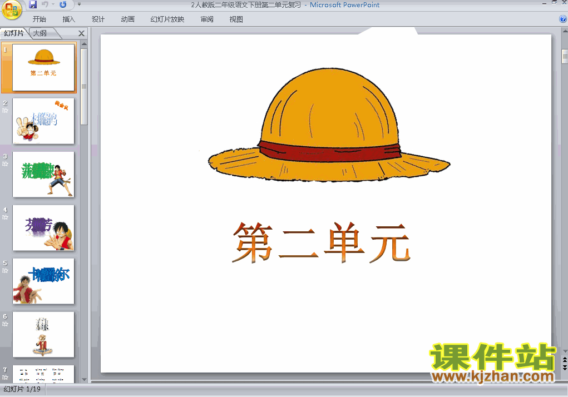Select the 幻灯片 pane tab

(x=14, y=33)
